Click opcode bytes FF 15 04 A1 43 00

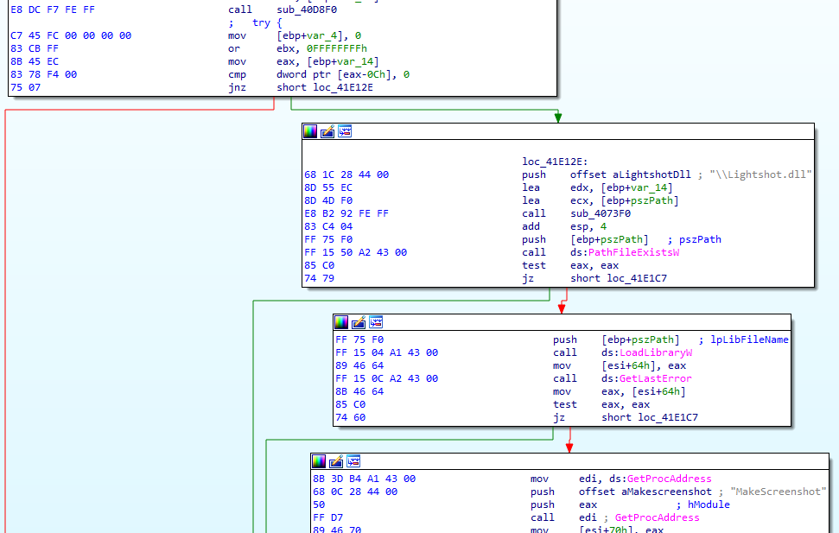click(386, 352)
